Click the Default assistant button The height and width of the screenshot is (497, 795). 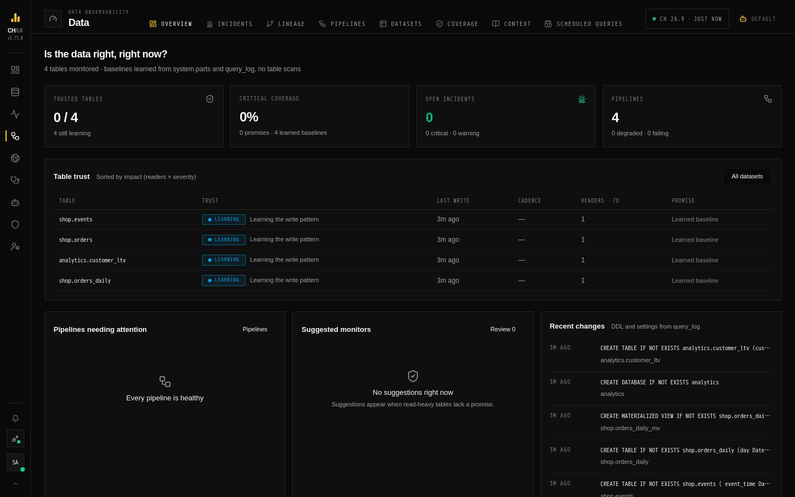(757, 19)
